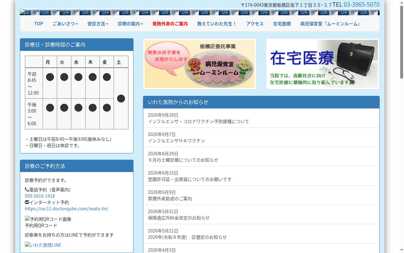Click the 診察のご予約方法 panel header
Viewport: 404px width, 253px height.
point(77,166)
